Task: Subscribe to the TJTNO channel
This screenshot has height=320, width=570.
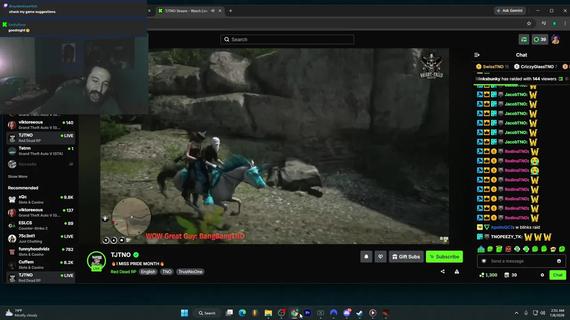Action: (x=444, y=256)
